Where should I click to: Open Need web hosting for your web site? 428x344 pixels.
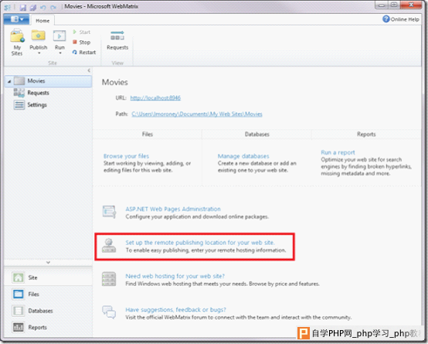[x=175, y=276]
